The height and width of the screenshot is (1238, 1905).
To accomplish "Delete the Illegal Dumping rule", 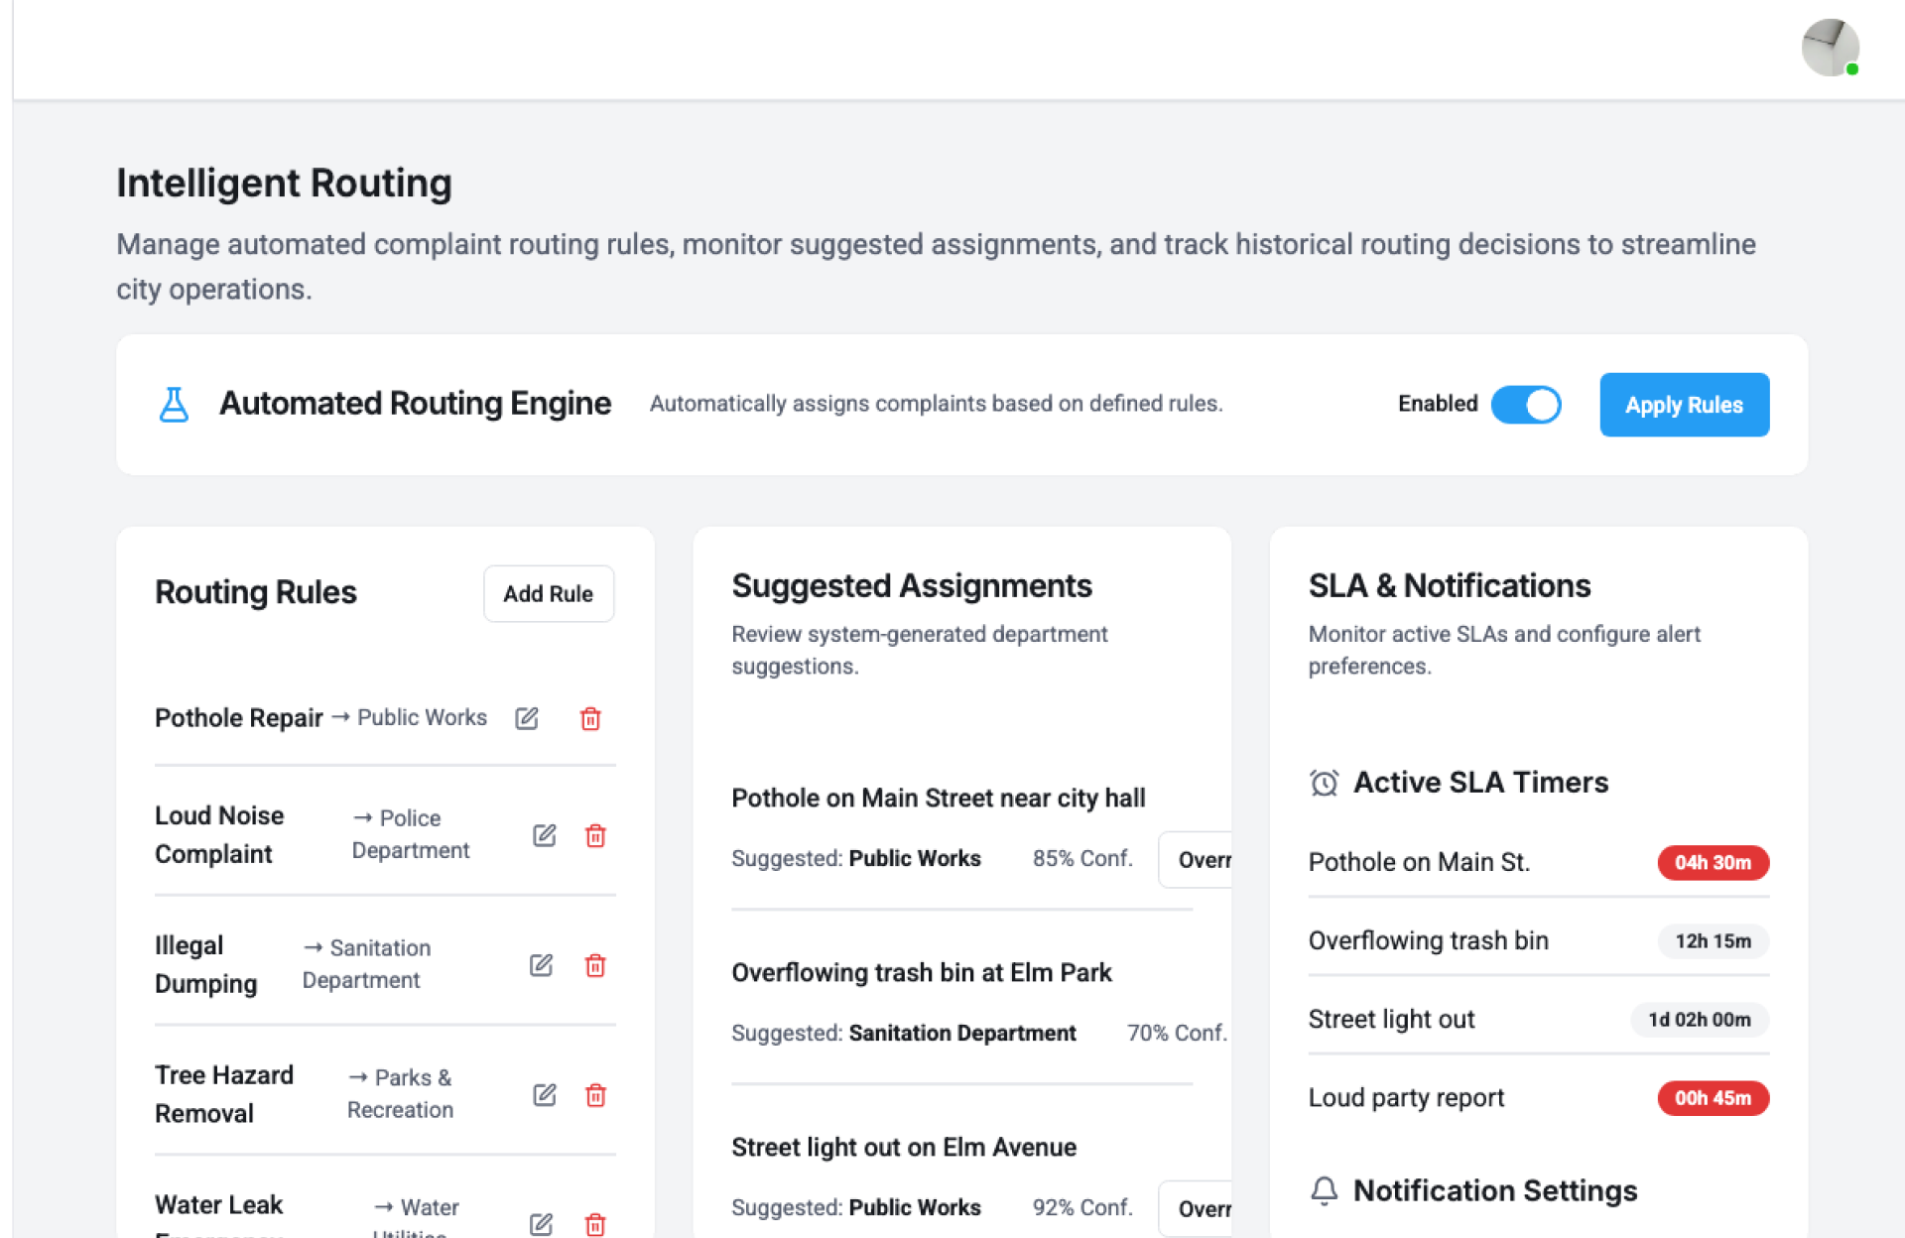I will click(x=595, y=965).
